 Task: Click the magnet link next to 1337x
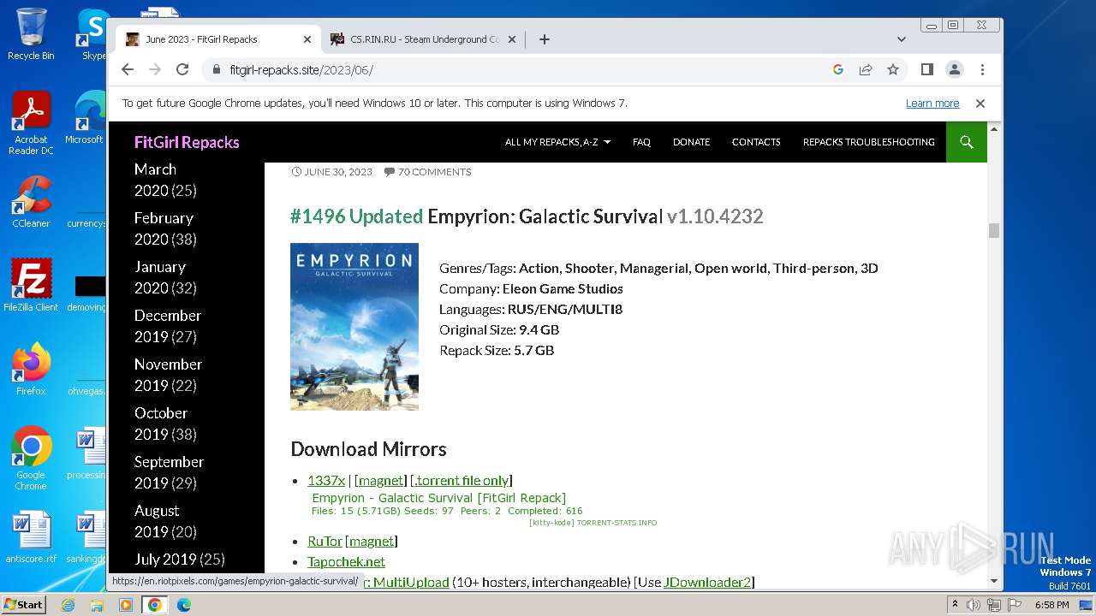[x=380, y=481]
